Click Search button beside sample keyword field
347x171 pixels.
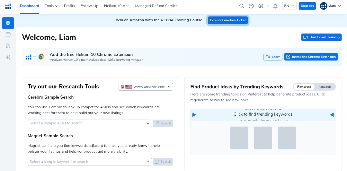click(163, 162)
